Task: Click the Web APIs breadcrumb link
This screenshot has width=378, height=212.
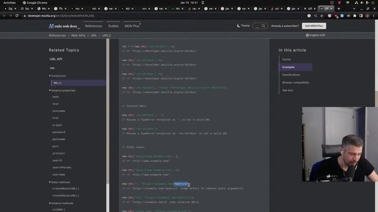Action: point(78,35)
